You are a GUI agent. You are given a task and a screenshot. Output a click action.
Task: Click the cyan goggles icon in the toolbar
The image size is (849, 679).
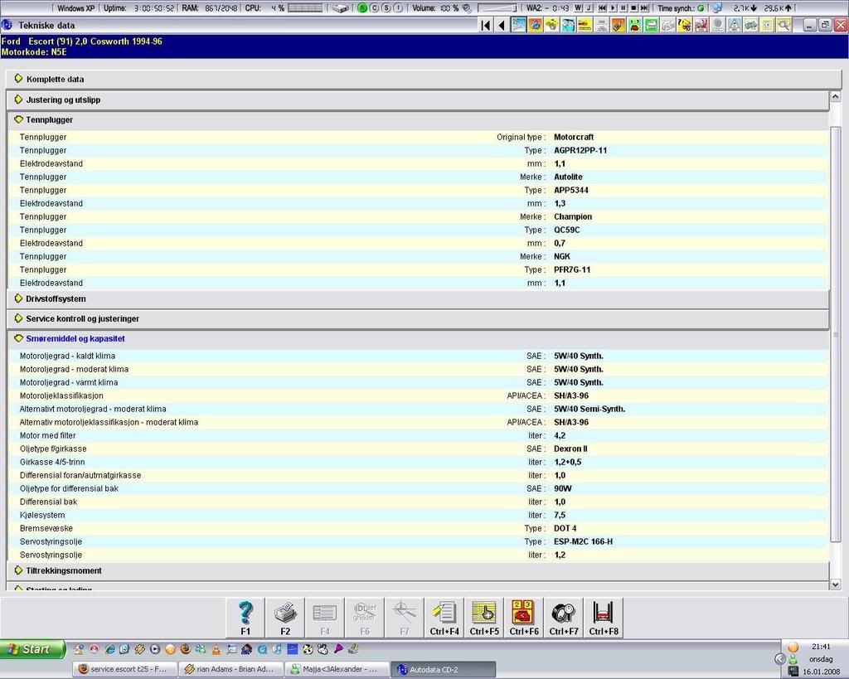(x=569, y=25)
